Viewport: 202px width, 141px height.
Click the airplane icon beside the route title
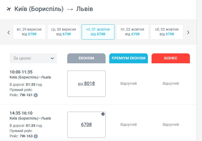pos(9,9)
